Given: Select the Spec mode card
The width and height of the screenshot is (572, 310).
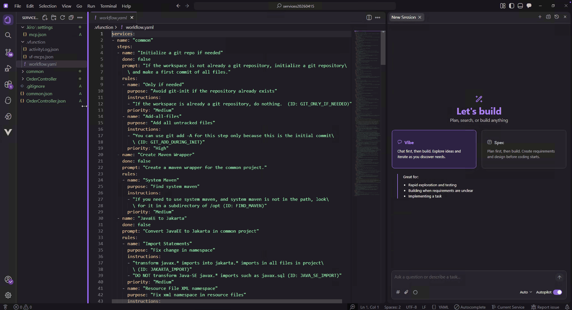Looking at the screenshot, I should tap(524, 149).
